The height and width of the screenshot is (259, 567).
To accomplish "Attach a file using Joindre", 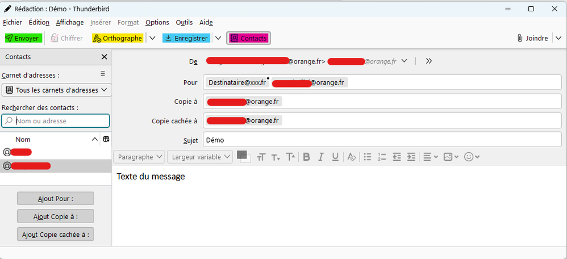I will pos(532,39).
